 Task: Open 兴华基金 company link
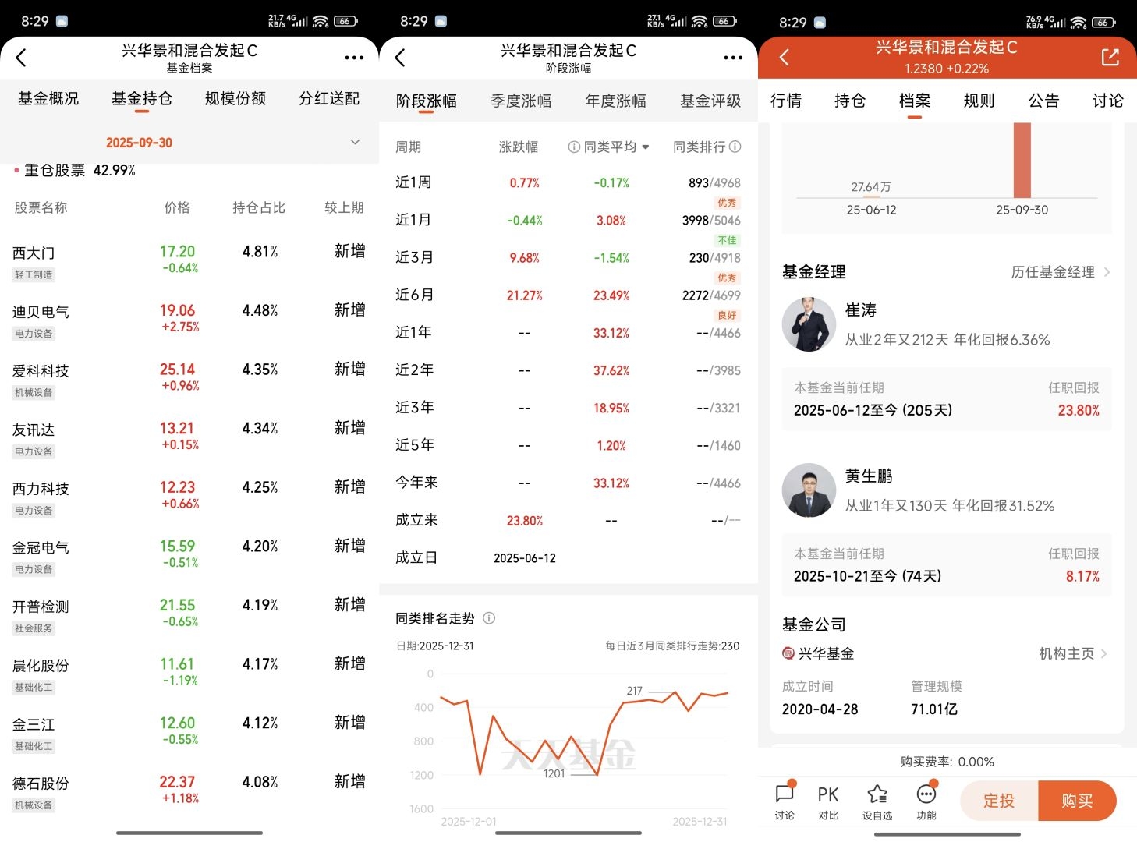click(818, 653)
